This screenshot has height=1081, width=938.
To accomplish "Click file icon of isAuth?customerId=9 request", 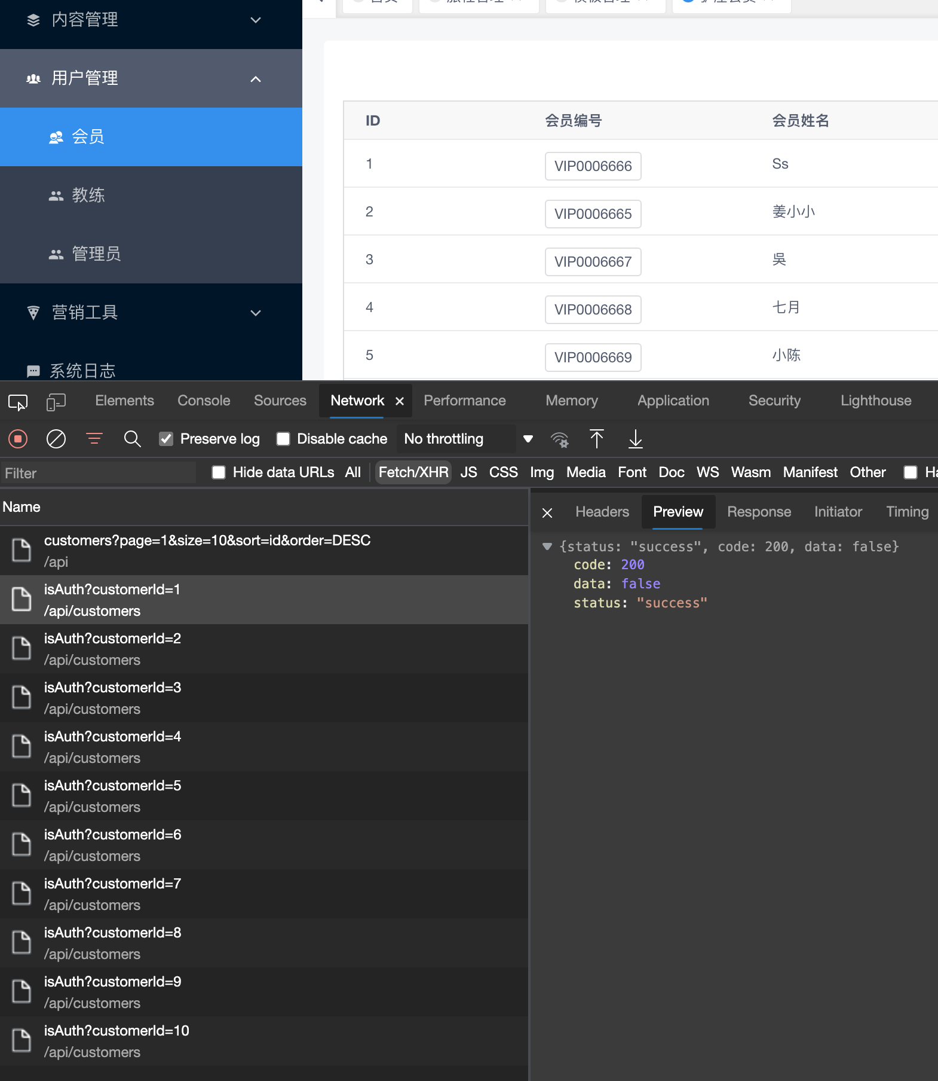I will click(x=22, y=992).
